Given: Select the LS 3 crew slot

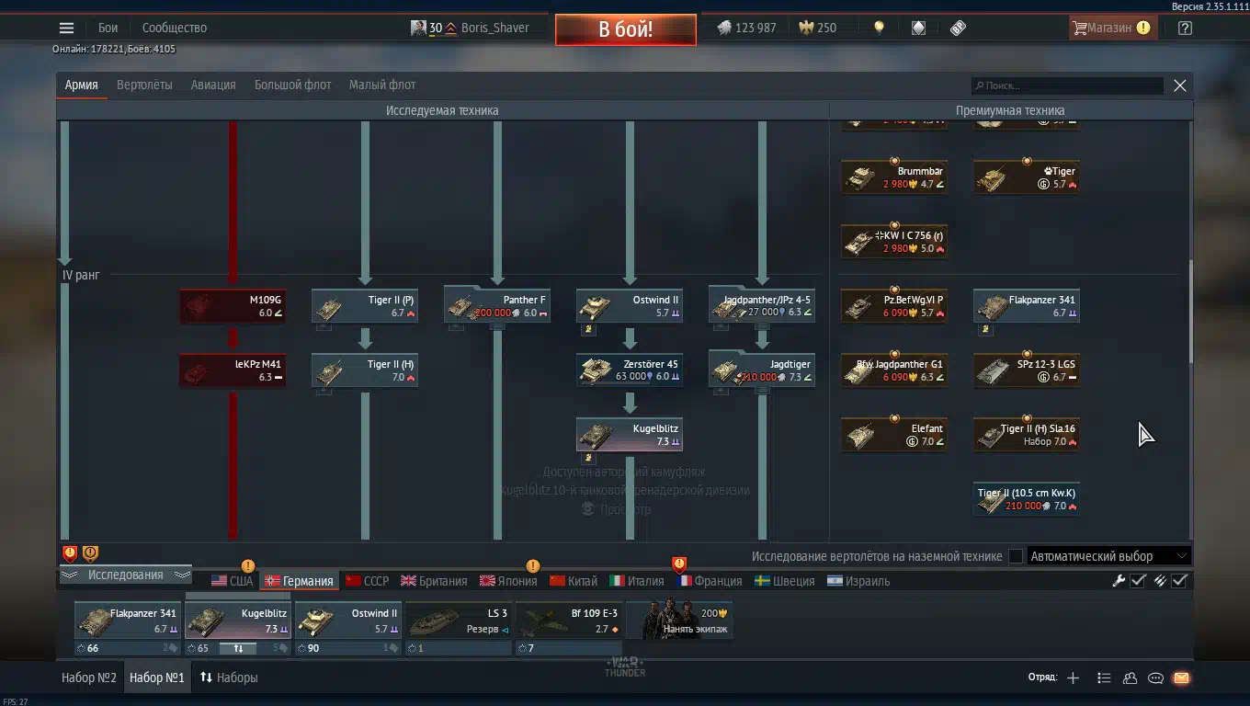Looking at the screenshot, I should [x=459, y=621].
